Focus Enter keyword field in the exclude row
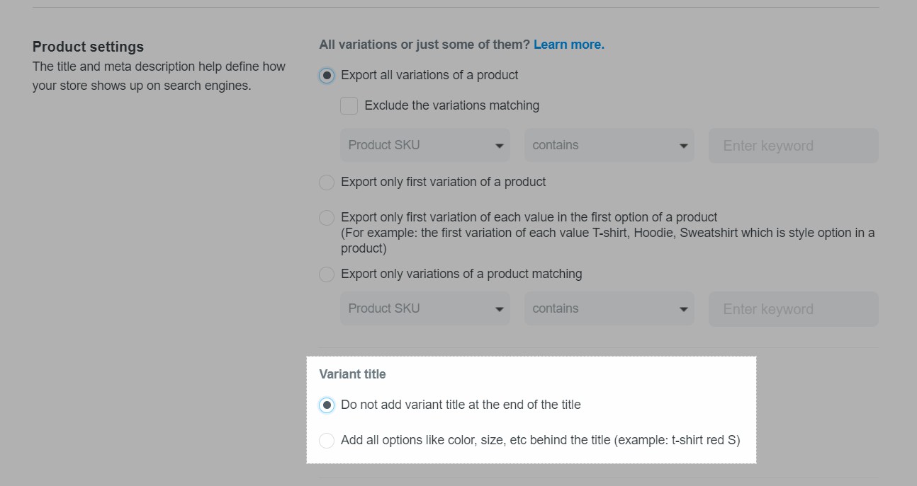Image resolution: width=917 pixels, height=486 pixels. coord(793,146)
